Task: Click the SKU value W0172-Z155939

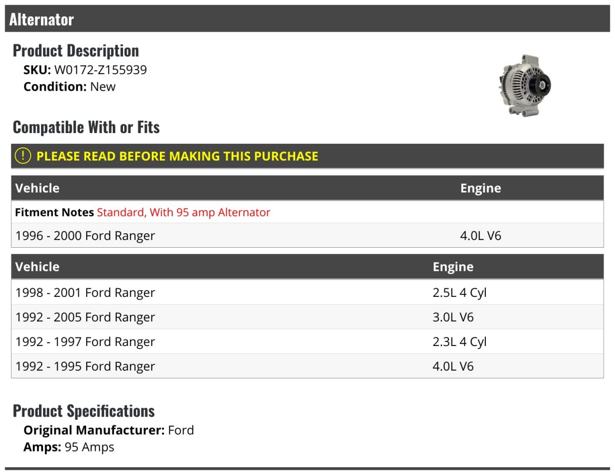Action: [x=100, y=70]
